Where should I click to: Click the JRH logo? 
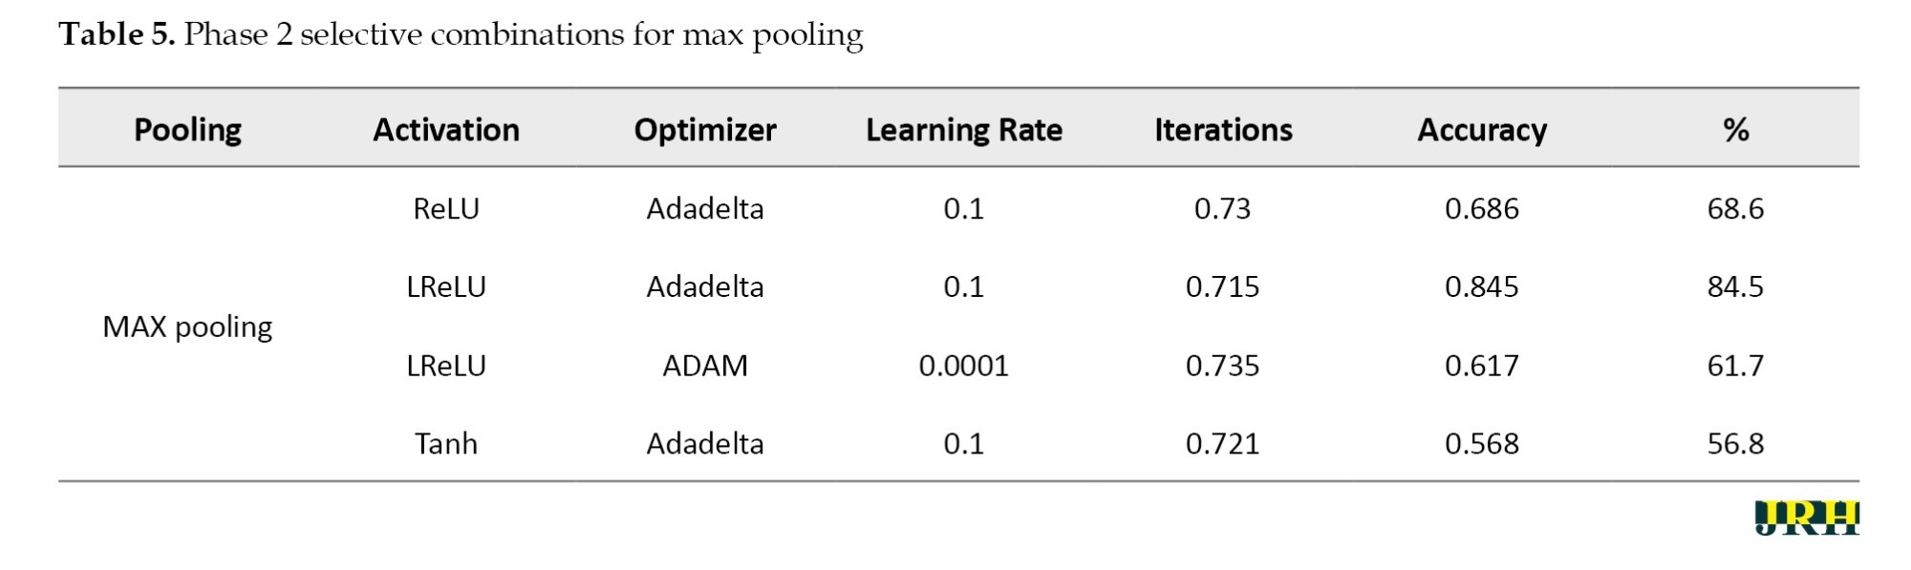coord(1806,517)
